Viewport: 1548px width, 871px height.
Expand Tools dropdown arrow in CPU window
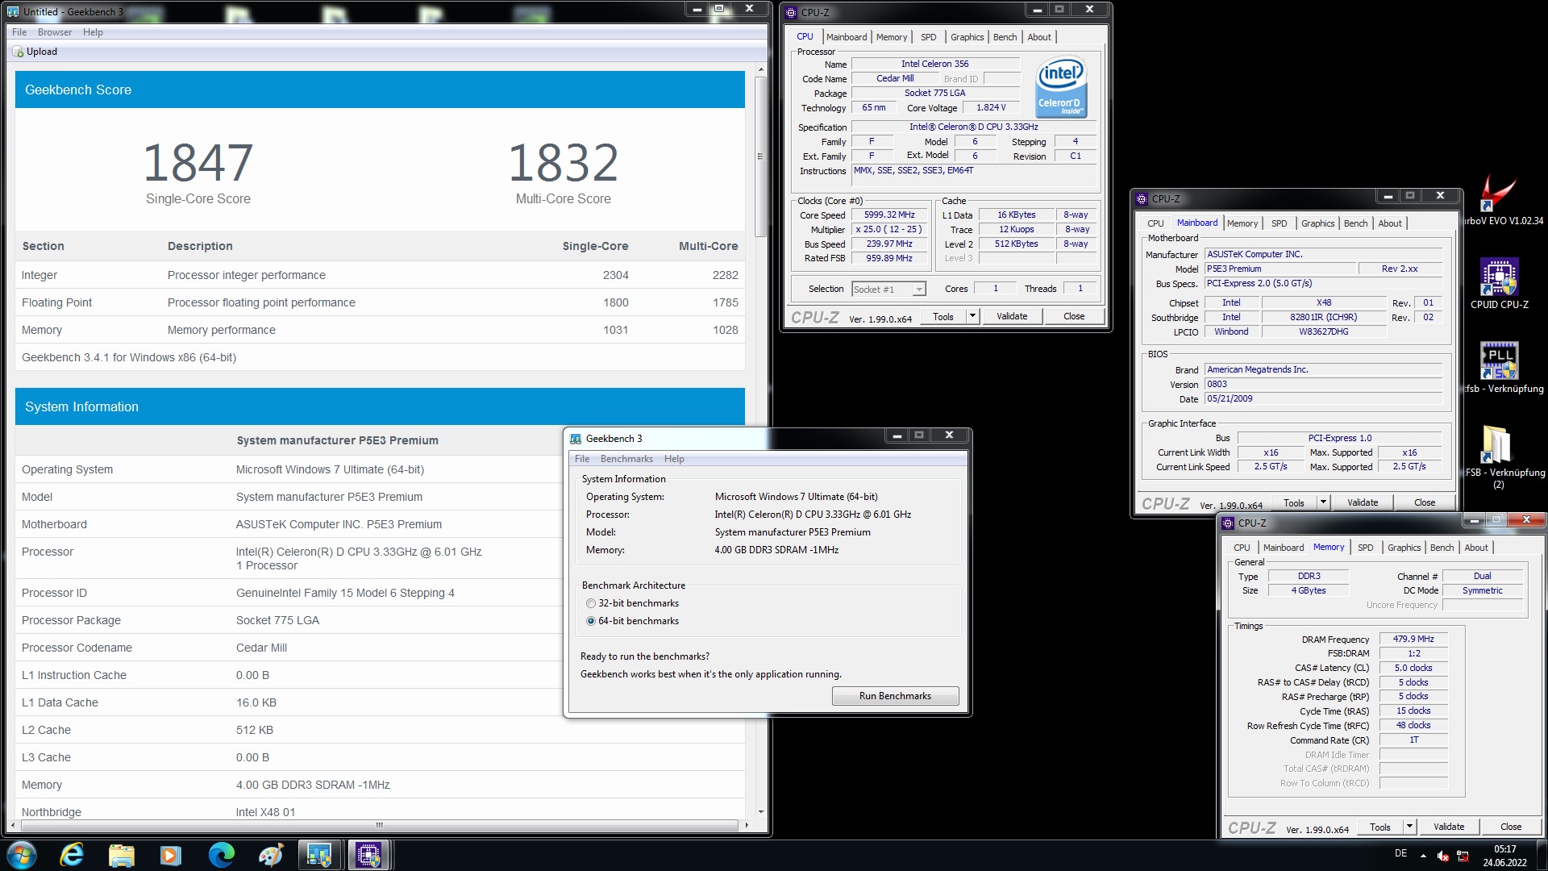(972, 316)
